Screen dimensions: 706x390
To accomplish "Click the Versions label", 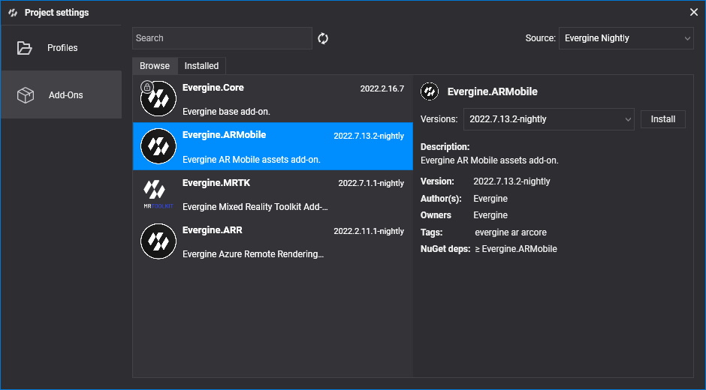I will click(x=439, y=119).
